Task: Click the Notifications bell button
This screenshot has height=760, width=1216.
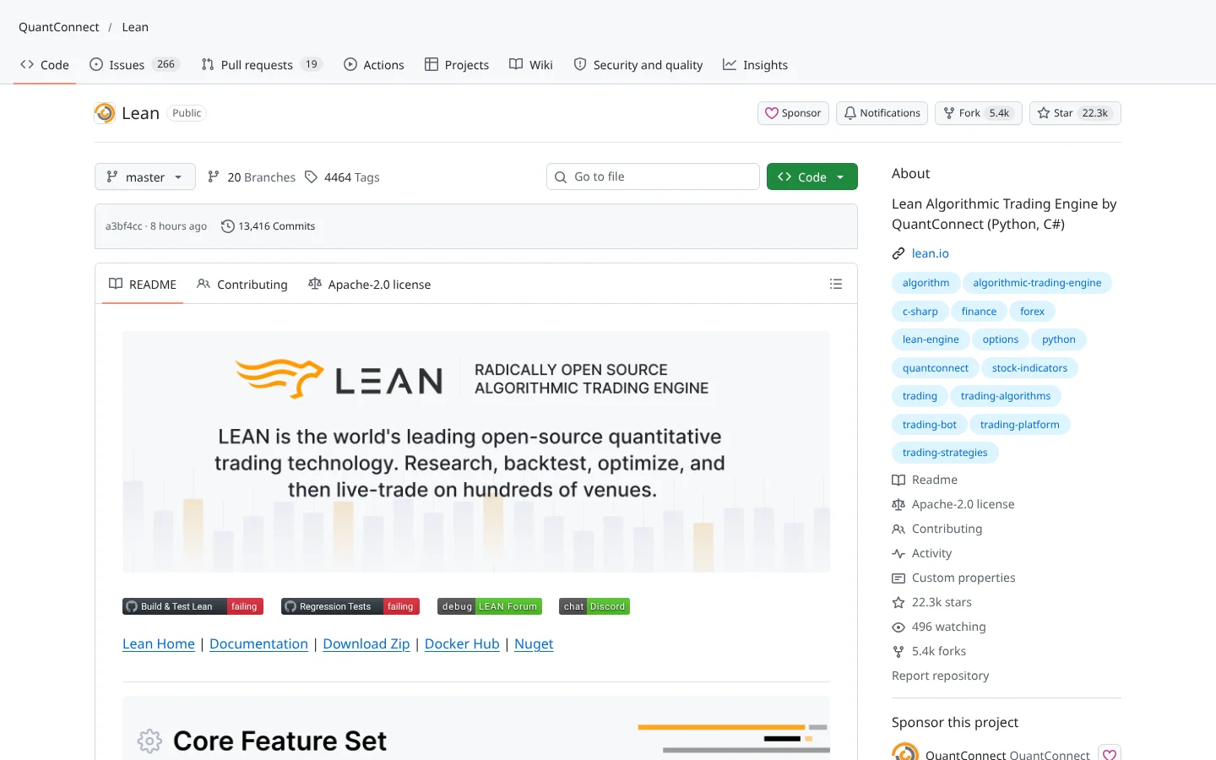Action: [x=882, y=113]
